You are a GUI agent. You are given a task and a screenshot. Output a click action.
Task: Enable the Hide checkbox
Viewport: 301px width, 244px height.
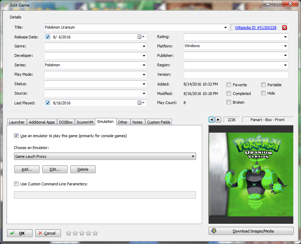click(263, 93)
